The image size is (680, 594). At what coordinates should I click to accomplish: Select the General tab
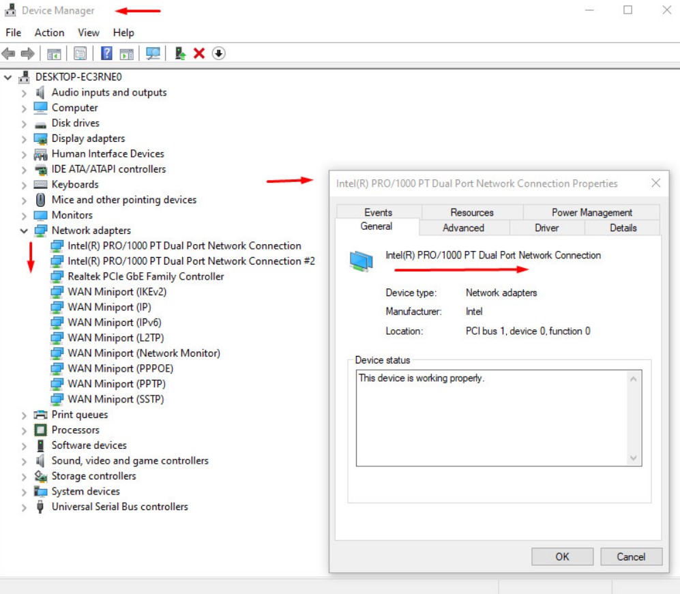[x=376, y=226]
